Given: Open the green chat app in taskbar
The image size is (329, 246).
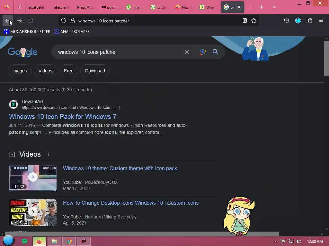Looking at the screenshot, I should 24,242.
